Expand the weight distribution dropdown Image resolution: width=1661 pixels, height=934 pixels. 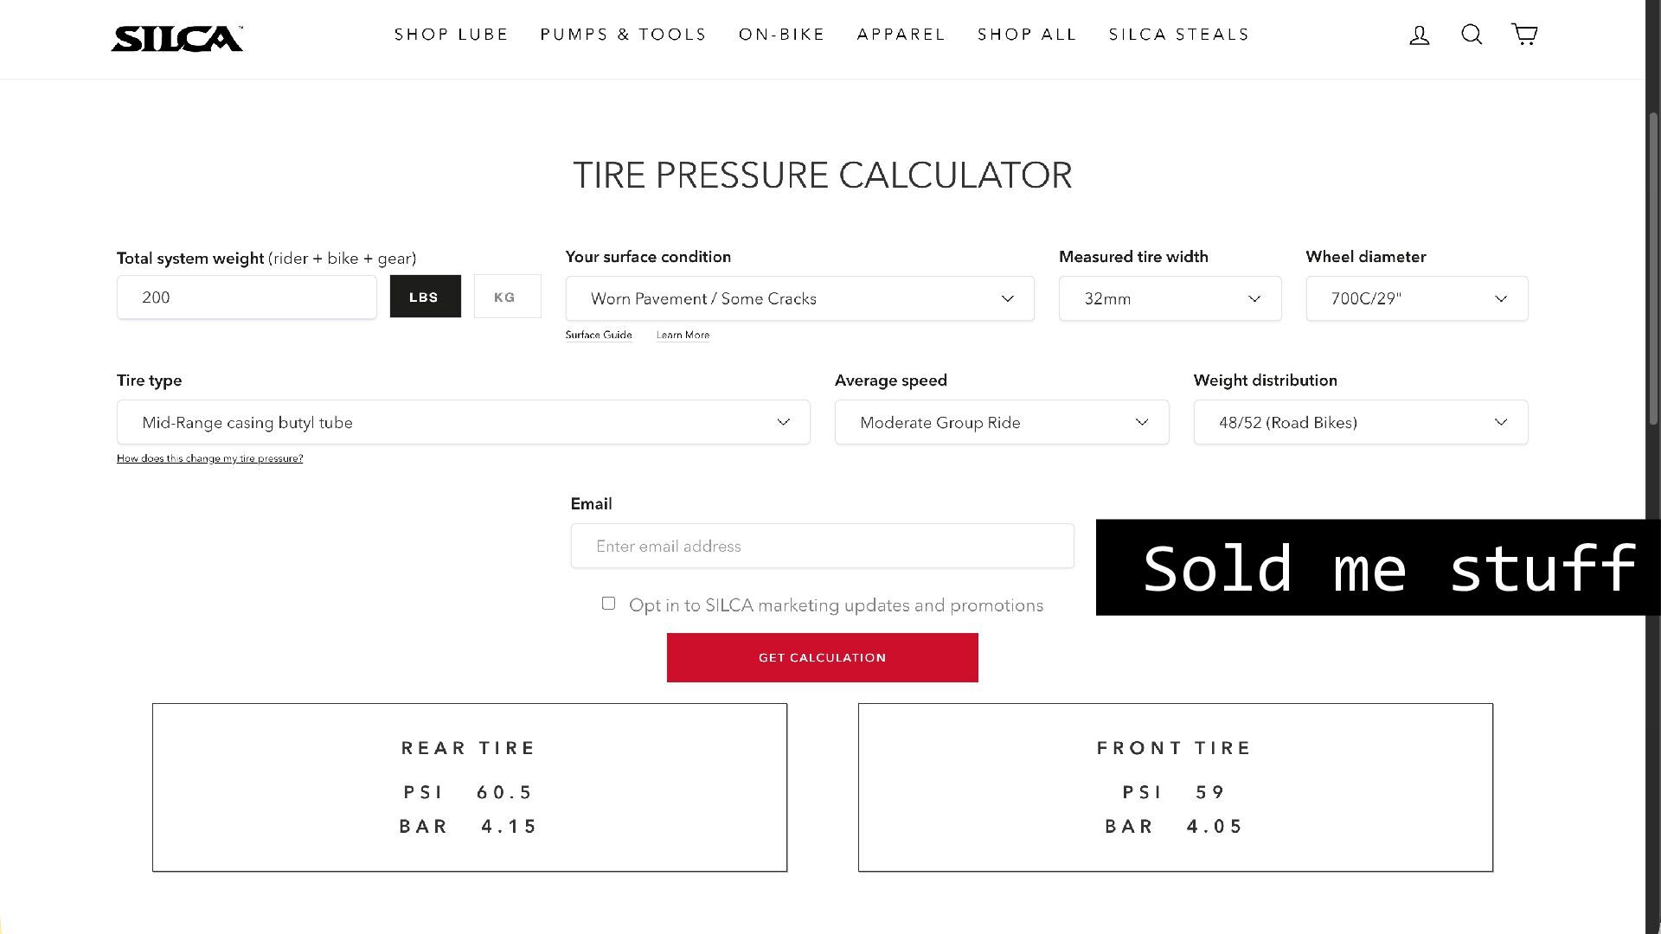1360,422
